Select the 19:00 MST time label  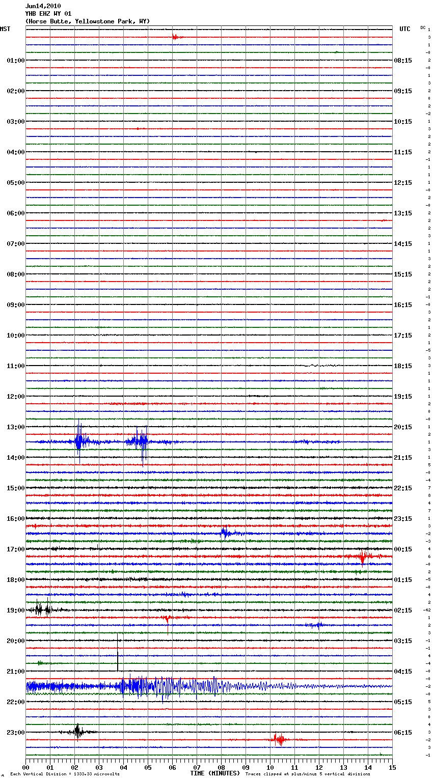point(16,610)
